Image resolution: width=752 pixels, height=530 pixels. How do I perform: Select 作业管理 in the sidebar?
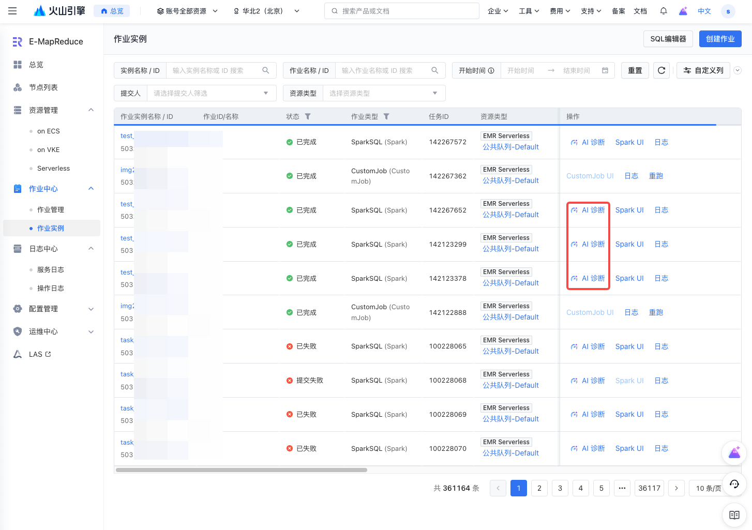pos(51,209)
